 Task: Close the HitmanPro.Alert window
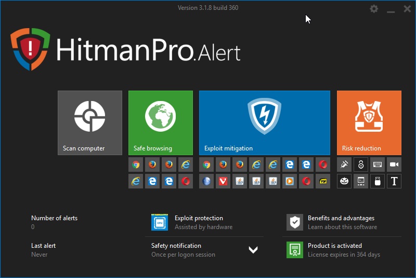(x=407, y=9)
